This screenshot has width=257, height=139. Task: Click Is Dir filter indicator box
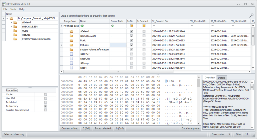[132, 26]
